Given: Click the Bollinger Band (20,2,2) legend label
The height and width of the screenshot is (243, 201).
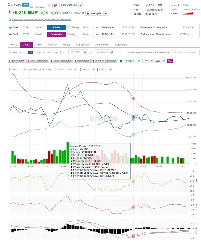Looking at the screenshot, I should coord(35,69).
